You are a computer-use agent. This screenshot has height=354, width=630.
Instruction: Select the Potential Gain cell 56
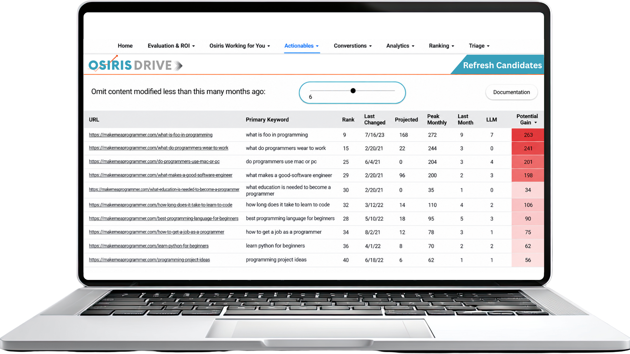(528, 260)
